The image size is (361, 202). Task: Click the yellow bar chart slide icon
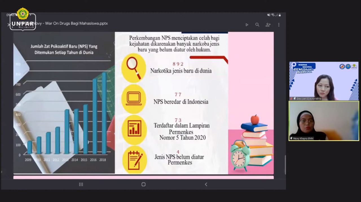(134, 129)
